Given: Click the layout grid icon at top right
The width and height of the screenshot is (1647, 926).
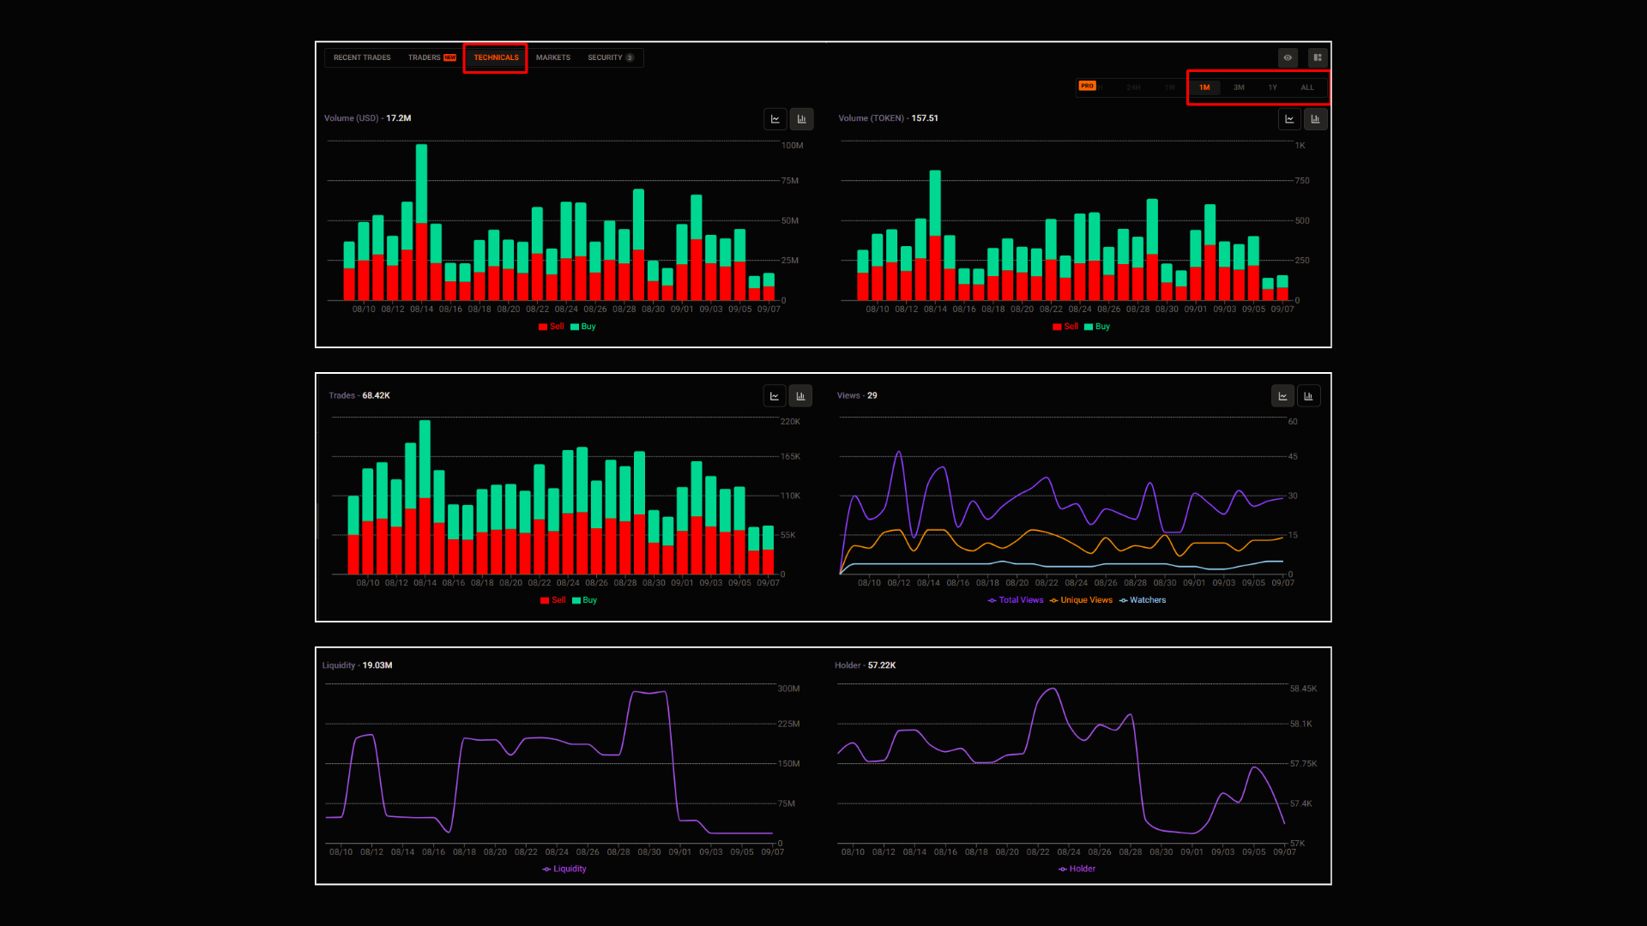Looking at the screenshot, I should tap(1318, 57).
